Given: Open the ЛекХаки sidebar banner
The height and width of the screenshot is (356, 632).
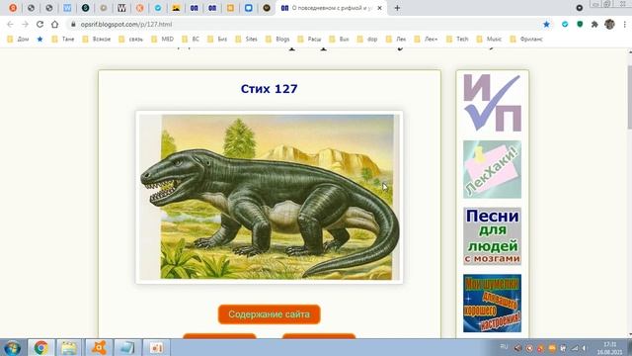Looking at the screenshot, I should (x=492, y=169).
